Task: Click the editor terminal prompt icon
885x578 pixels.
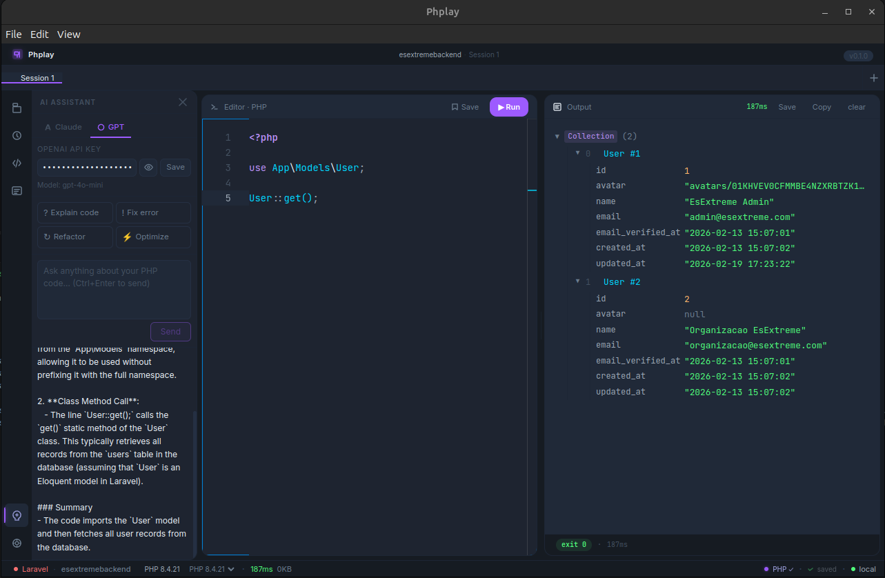Action: click(215, 107)
